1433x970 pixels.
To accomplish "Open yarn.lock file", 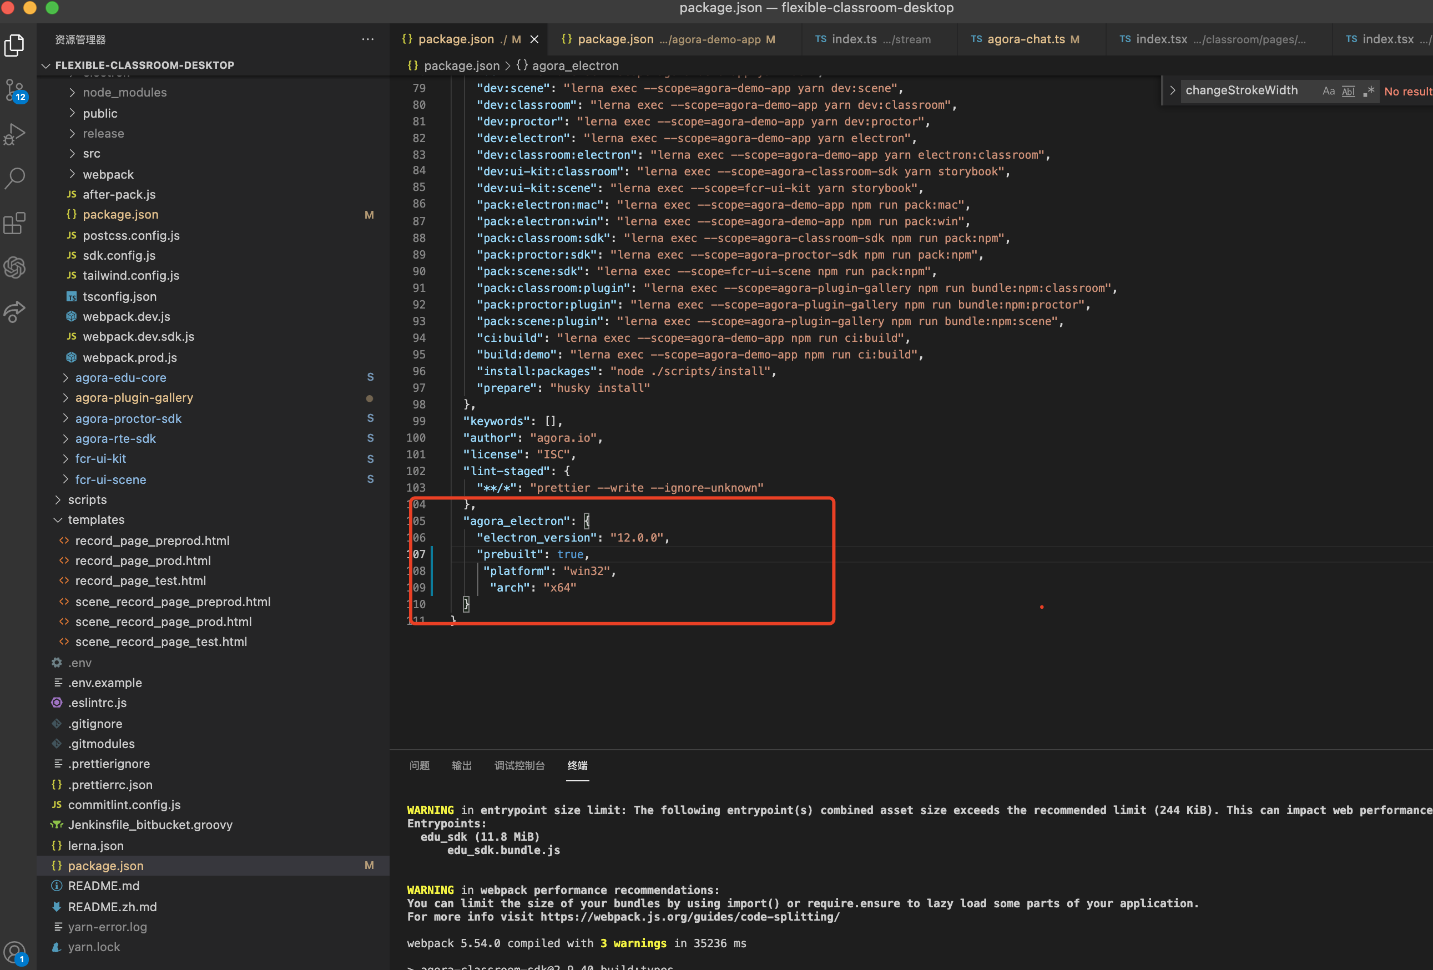I will (94, 947).
